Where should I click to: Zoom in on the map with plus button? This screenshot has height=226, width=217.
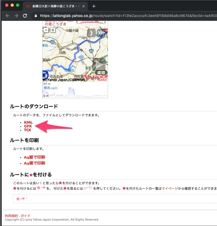click(53, 30)
